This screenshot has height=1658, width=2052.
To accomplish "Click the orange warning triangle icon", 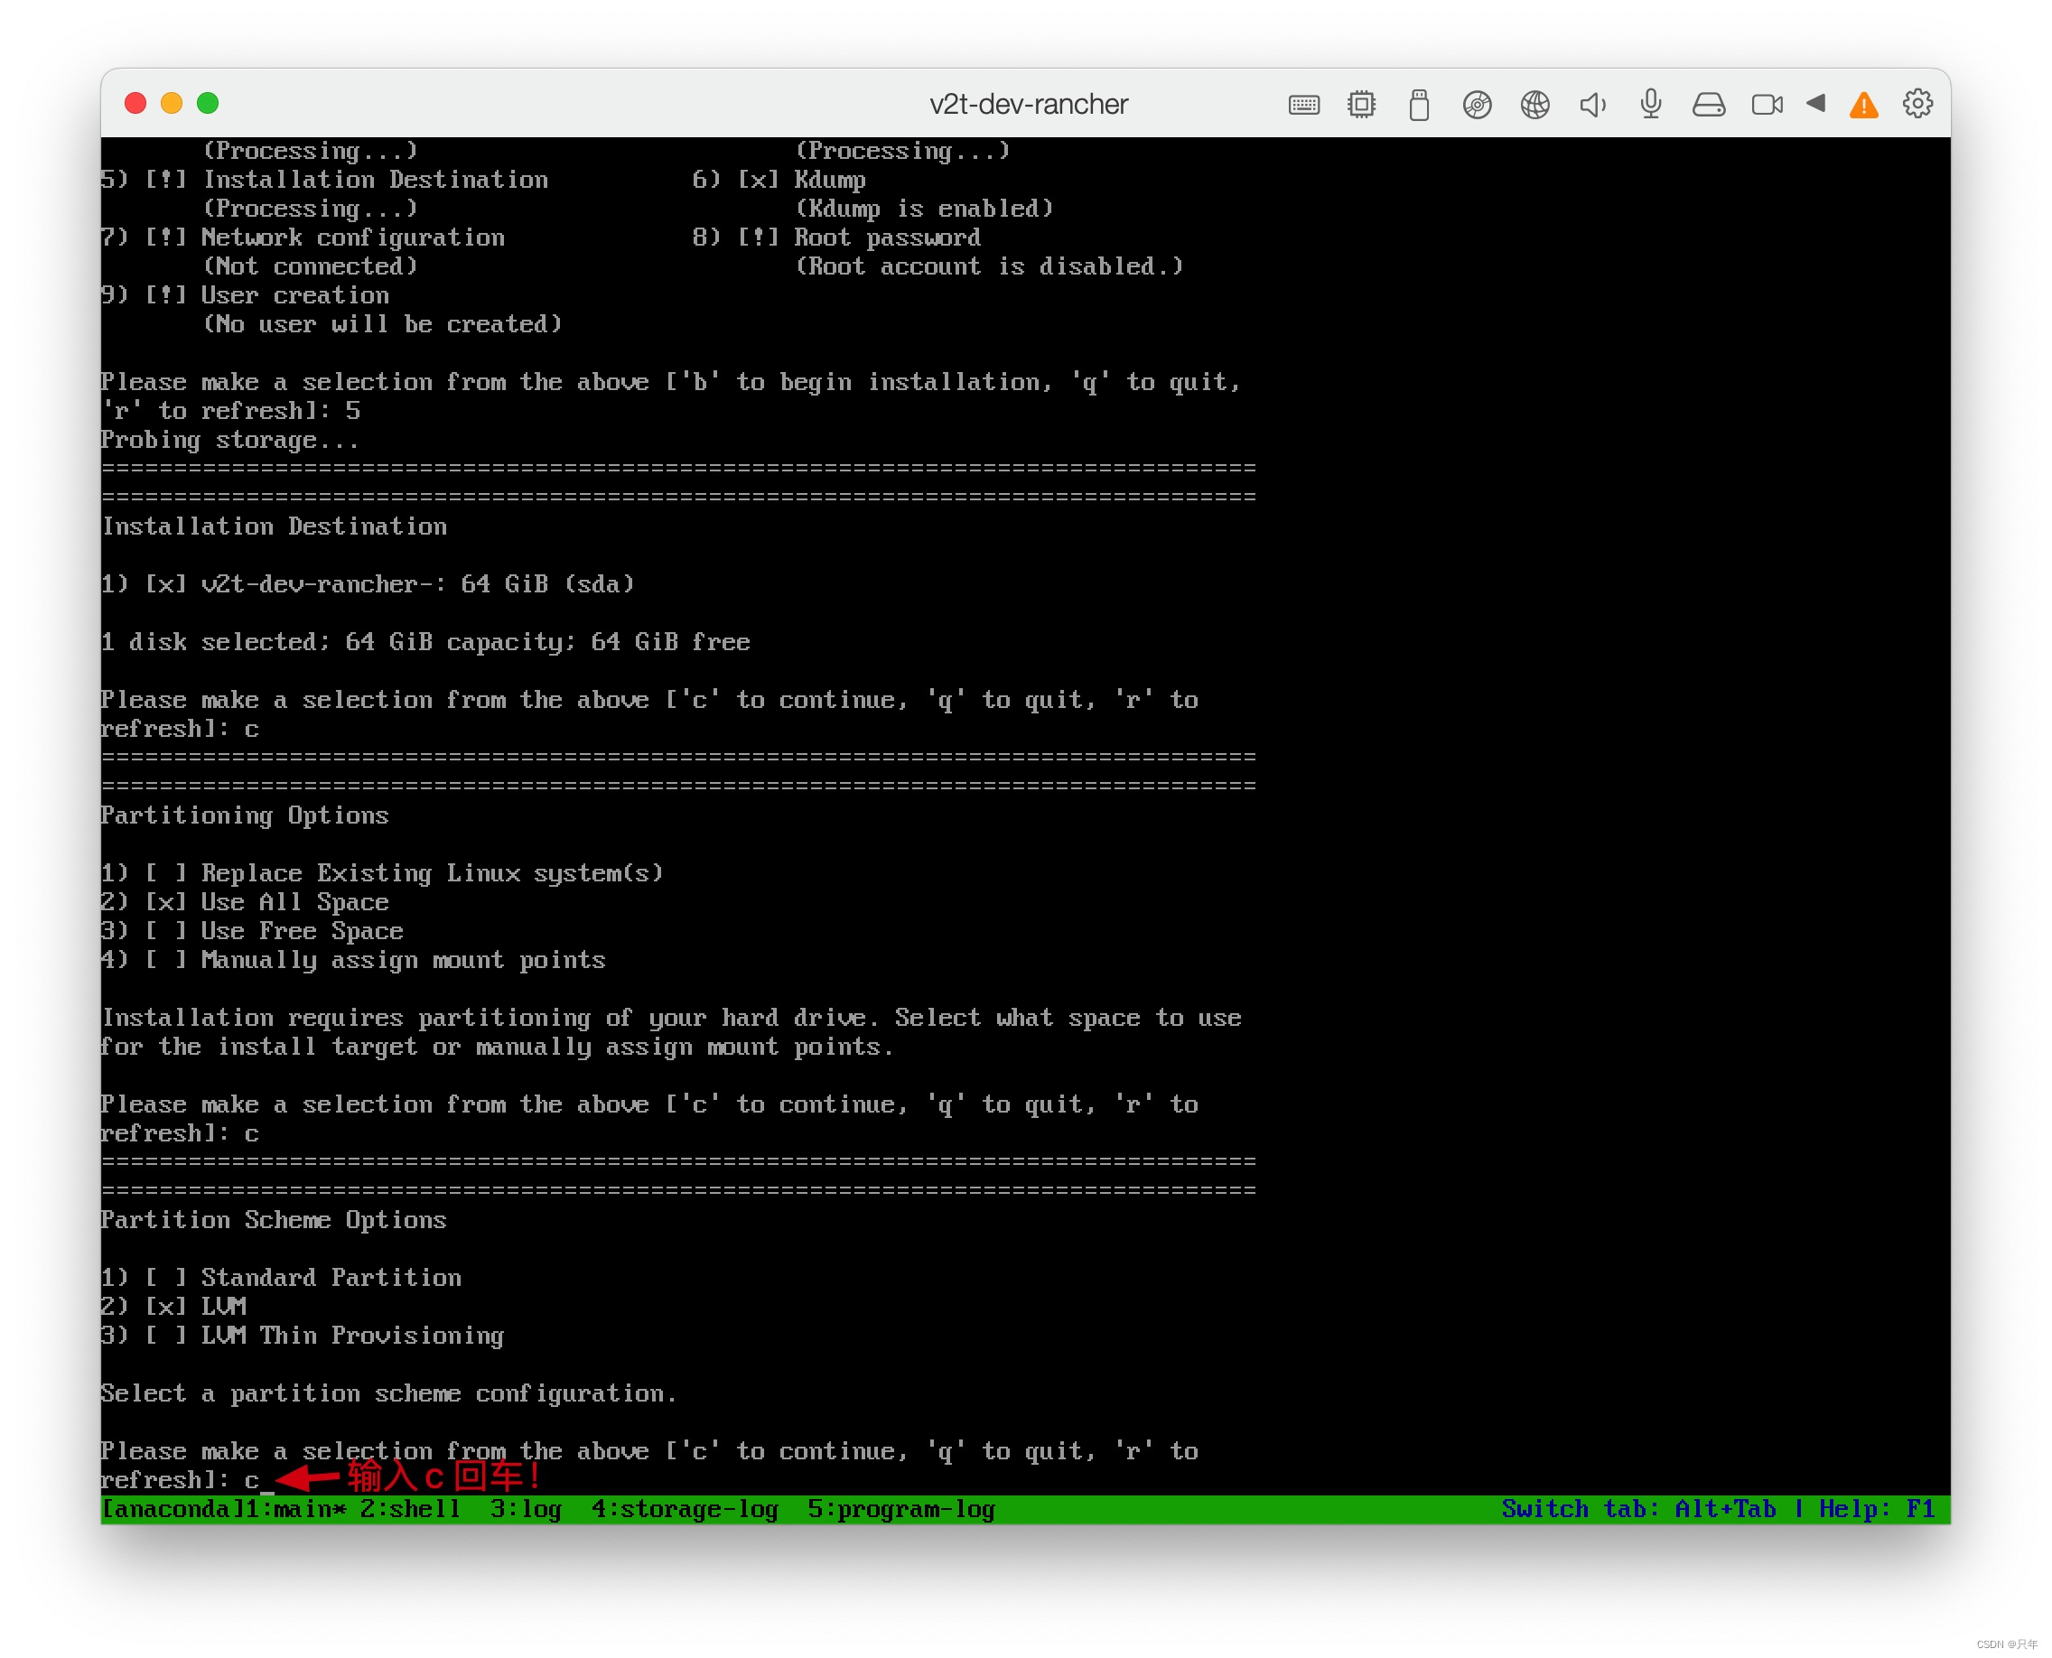I will click(x=1864, y=105).
